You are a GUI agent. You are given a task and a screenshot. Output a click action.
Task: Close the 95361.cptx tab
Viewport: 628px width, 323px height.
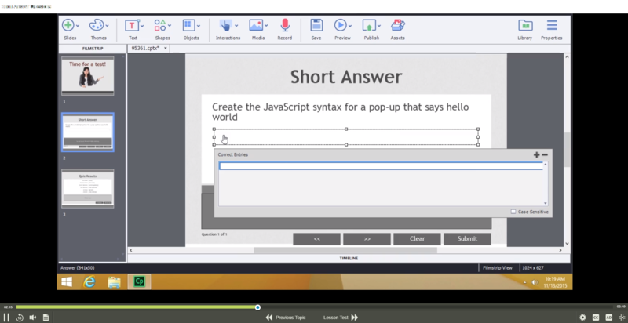(x=166, y=48)
